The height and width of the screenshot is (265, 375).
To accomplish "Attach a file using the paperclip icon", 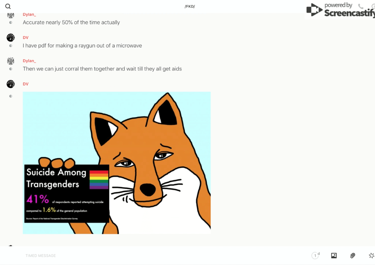I will (353, 256).
